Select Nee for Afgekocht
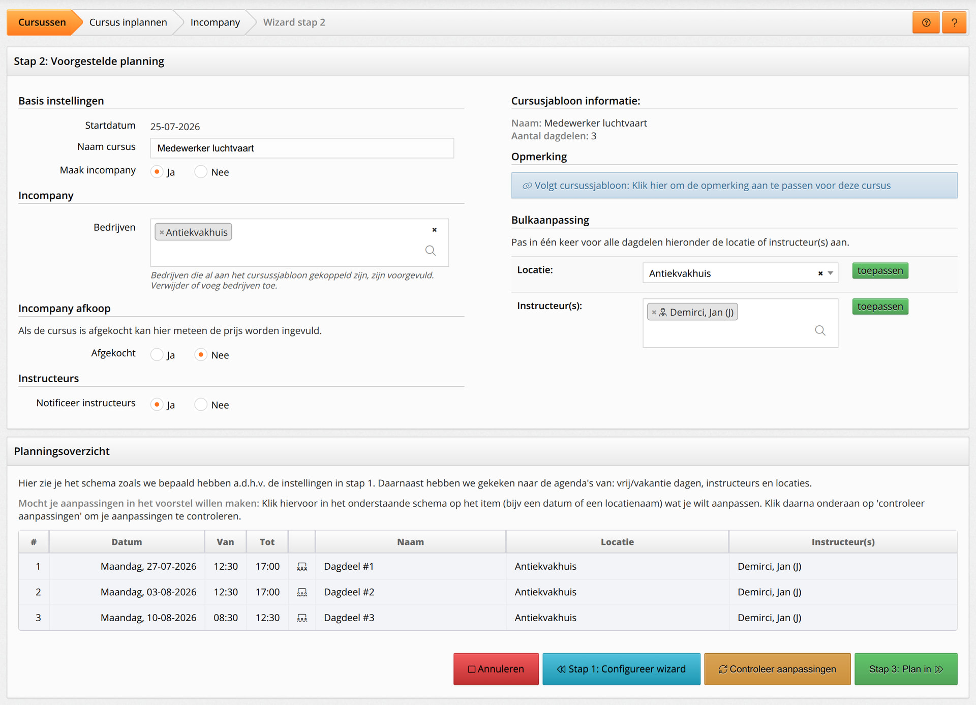Viewport: 976px width, 705px height. coord(201,355)
